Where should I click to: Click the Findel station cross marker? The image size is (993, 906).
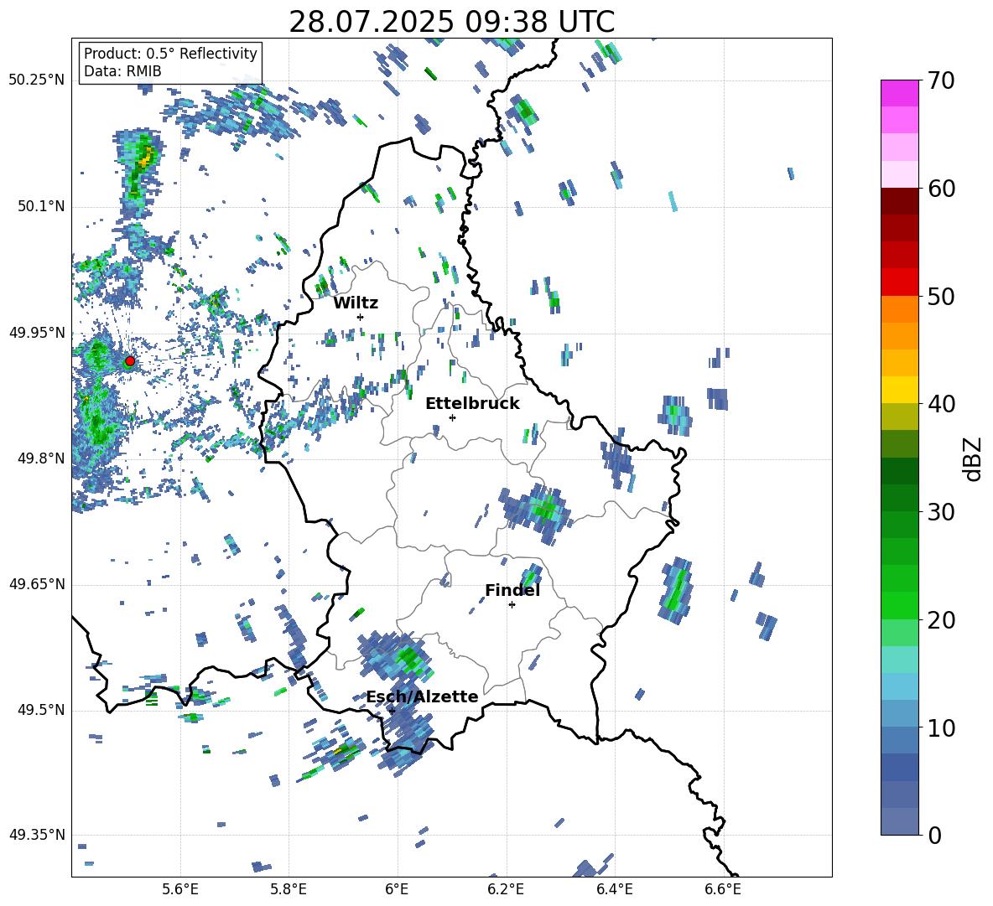[512, 605]
